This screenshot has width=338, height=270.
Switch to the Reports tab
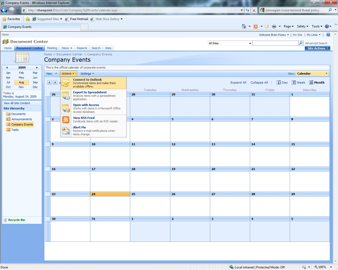(82, 48)
